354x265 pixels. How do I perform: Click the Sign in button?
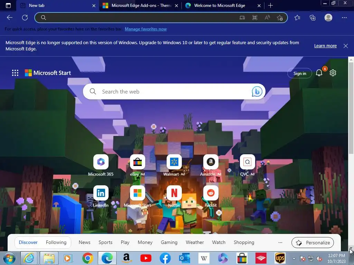click(x=300, y=73)
